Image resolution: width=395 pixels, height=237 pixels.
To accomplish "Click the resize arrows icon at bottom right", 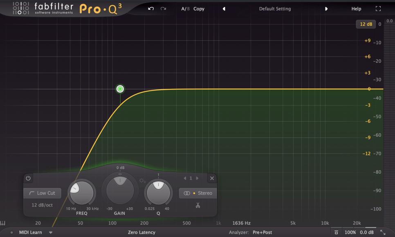I will (x=383, y=232).
